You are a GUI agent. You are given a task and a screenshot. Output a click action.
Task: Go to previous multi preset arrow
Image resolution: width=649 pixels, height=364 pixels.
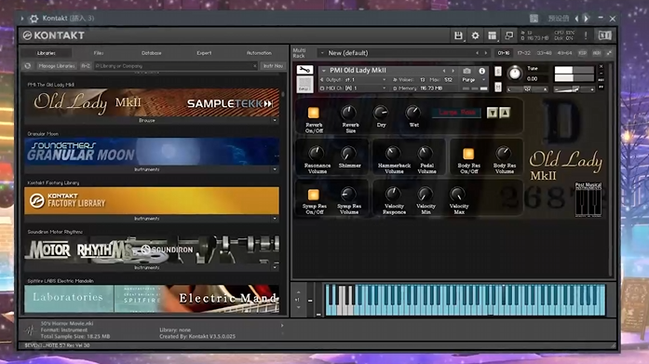[477, 53]
